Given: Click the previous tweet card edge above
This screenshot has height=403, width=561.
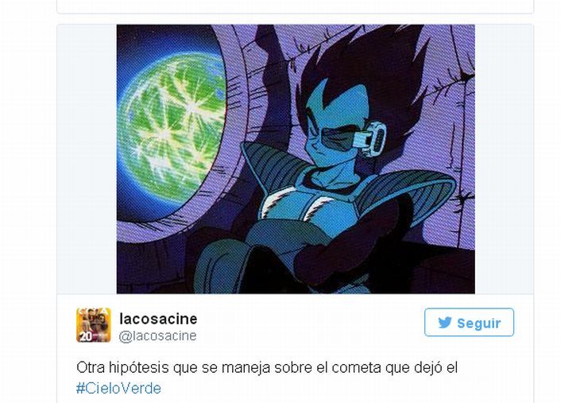Looking at the screenshot, I should (x=295, y=7).
